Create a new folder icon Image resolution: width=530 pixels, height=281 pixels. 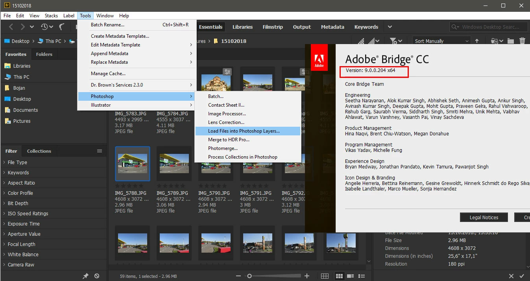511,41
